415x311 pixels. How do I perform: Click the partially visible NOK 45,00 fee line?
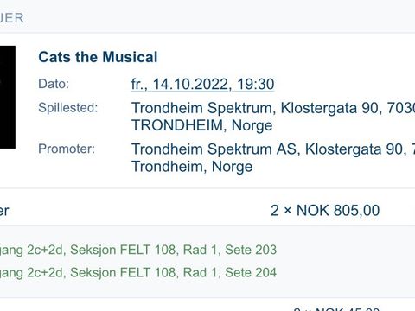(x=336, y=309)
